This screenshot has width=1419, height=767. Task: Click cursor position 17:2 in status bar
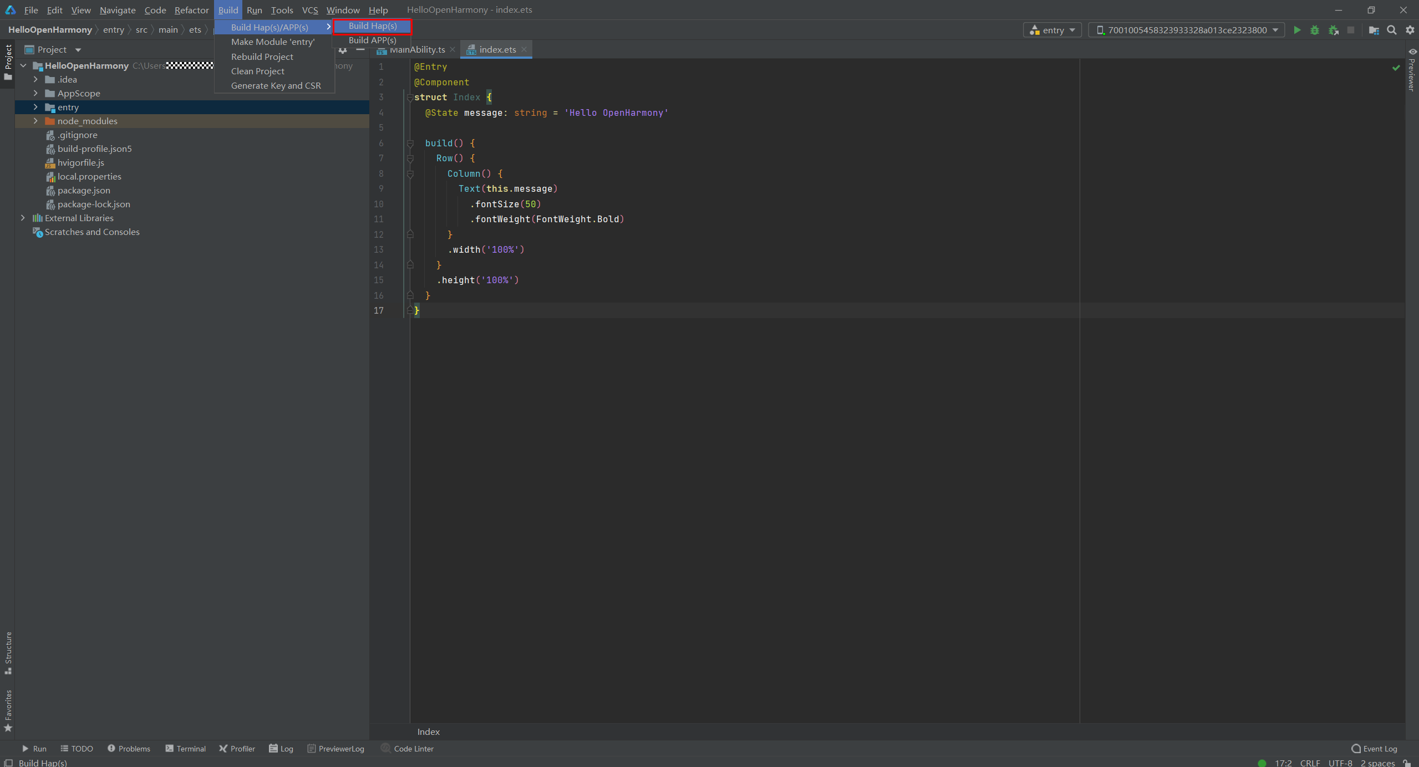[1283, 763]
